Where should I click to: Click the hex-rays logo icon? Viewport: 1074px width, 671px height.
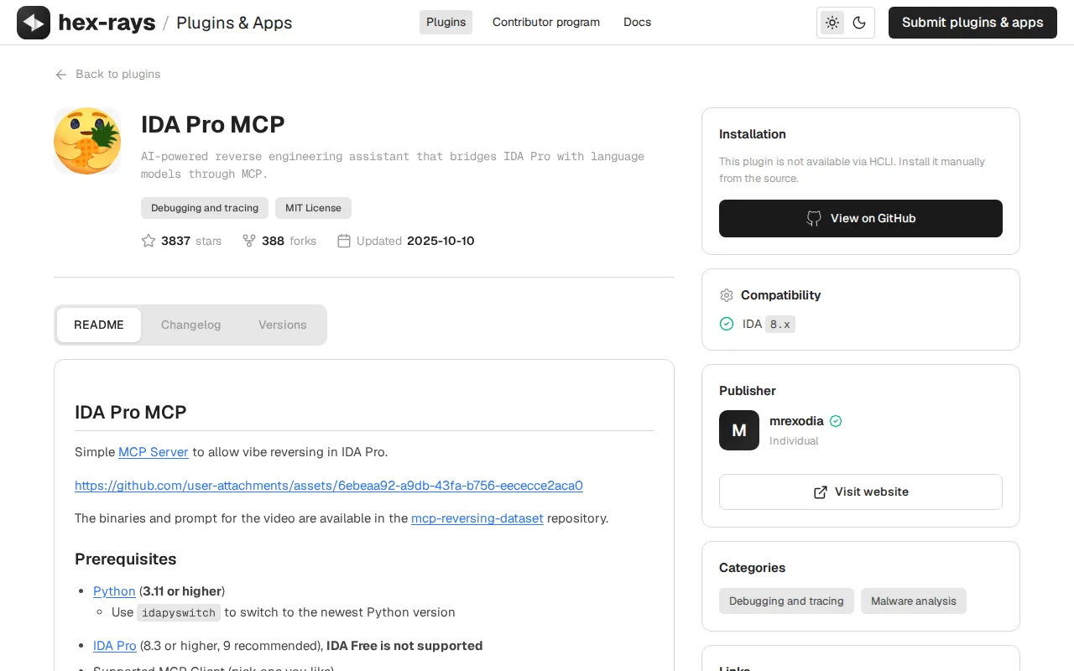tap(34, 23)
